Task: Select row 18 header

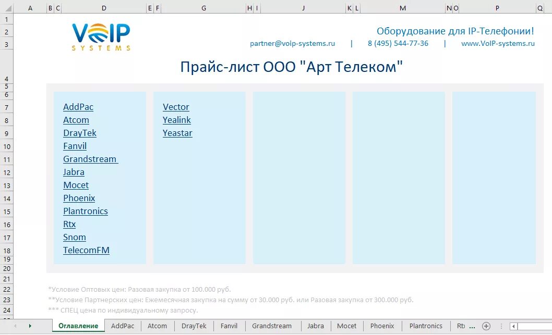Action: point(6,250)
